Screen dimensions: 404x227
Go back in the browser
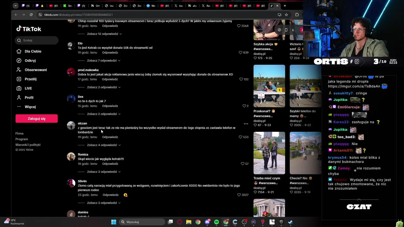point(16,15)
